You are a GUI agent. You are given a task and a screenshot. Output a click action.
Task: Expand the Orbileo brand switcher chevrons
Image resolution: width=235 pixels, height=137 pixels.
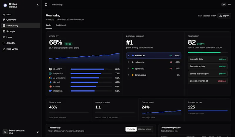(x=38, y=5)
